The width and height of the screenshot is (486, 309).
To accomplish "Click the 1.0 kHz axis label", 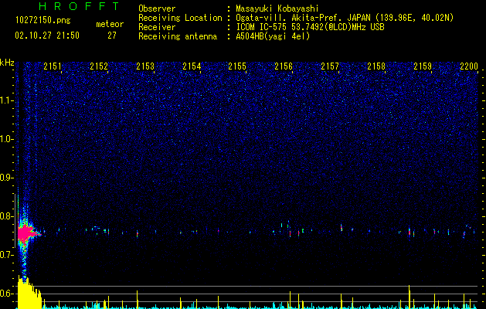I will [x=6, y=139].
